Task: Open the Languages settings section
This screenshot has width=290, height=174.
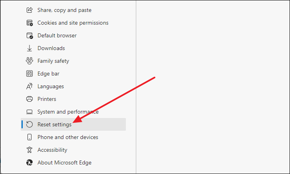Action: coord(51,86)
